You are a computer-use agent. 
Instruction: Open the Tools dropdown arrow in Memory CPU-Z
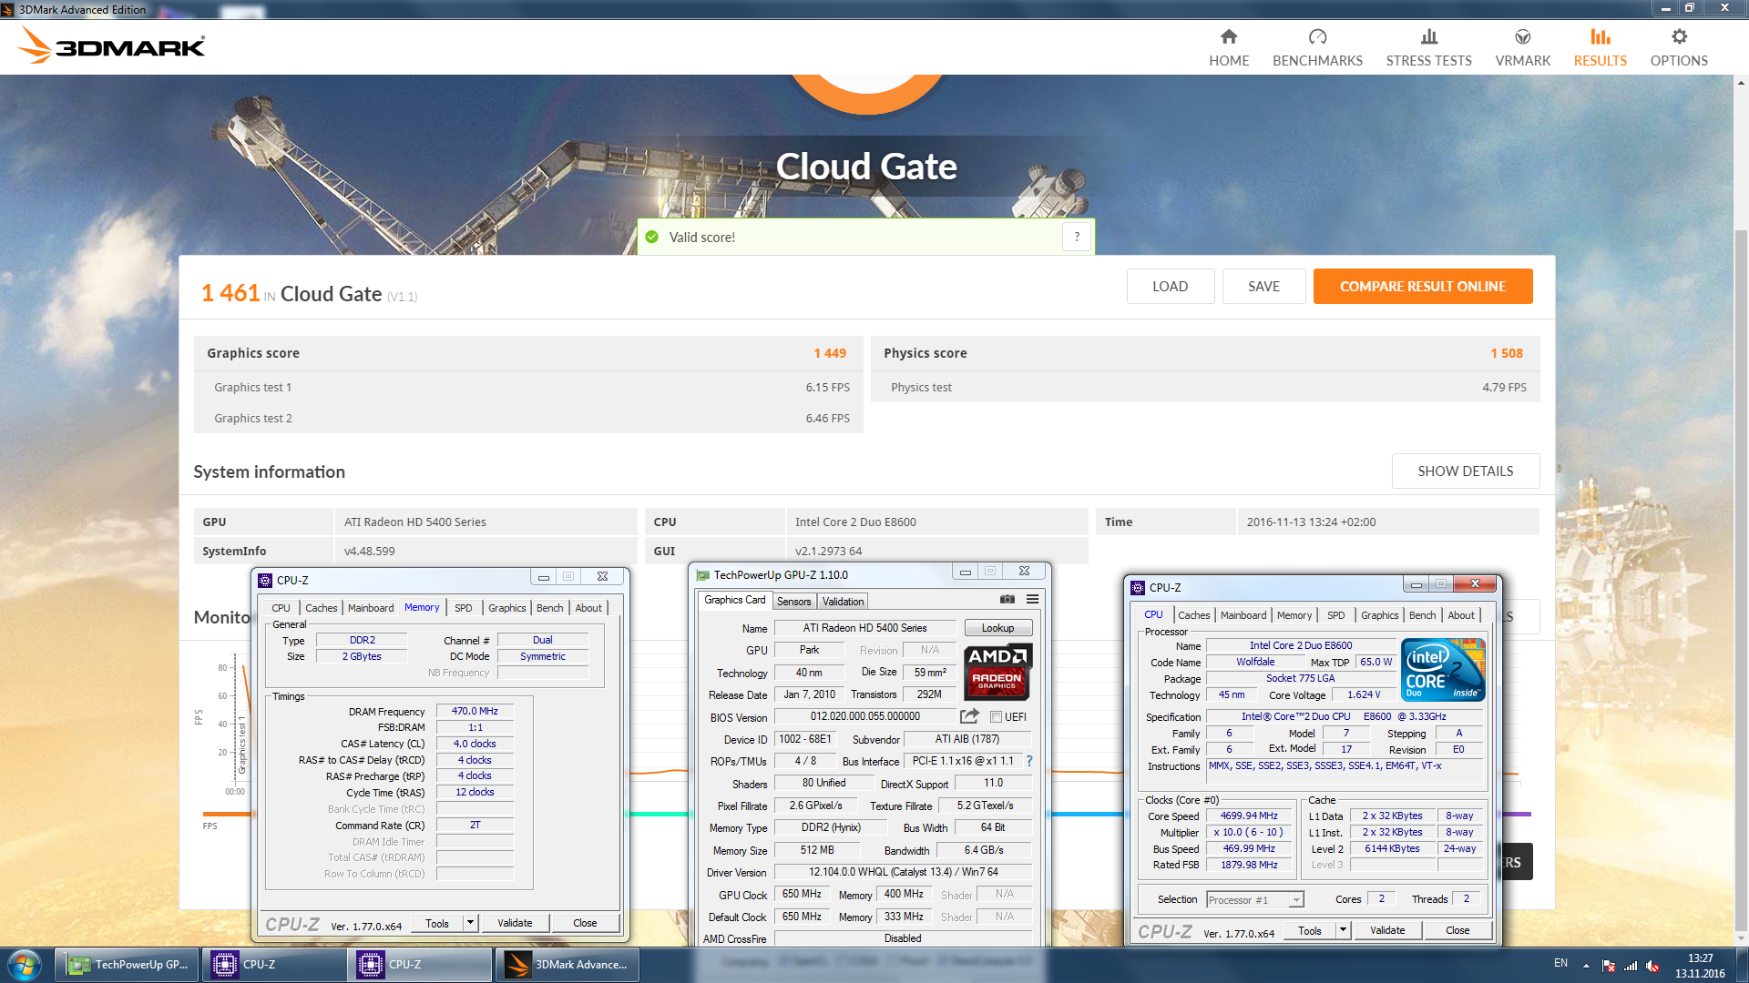tap(470, 923)
